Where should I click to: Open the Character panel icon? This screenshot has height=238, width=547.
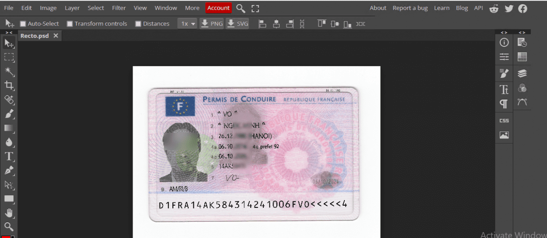tap(504, 89)
